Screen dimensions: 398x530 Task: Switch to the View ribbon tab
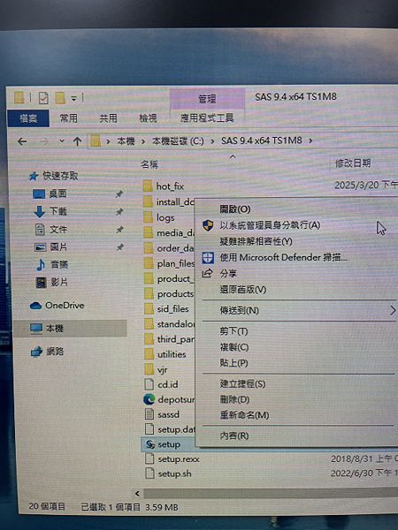[148, 118]
